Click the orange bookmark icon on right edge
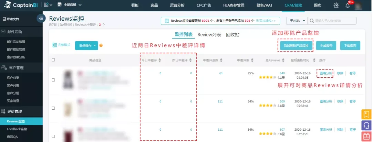This screenshot has width=372, height=142. click(x=366, y=114)
